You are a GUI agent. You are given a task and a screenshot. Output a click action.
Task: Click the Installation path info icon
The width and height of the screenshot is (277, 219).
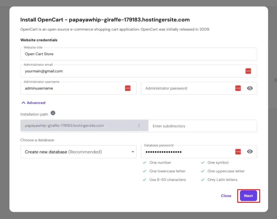coord(53,113)
